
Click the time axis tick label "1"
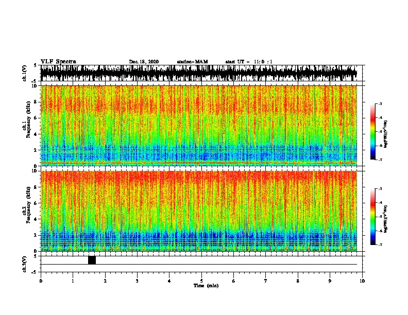[73, 281]
